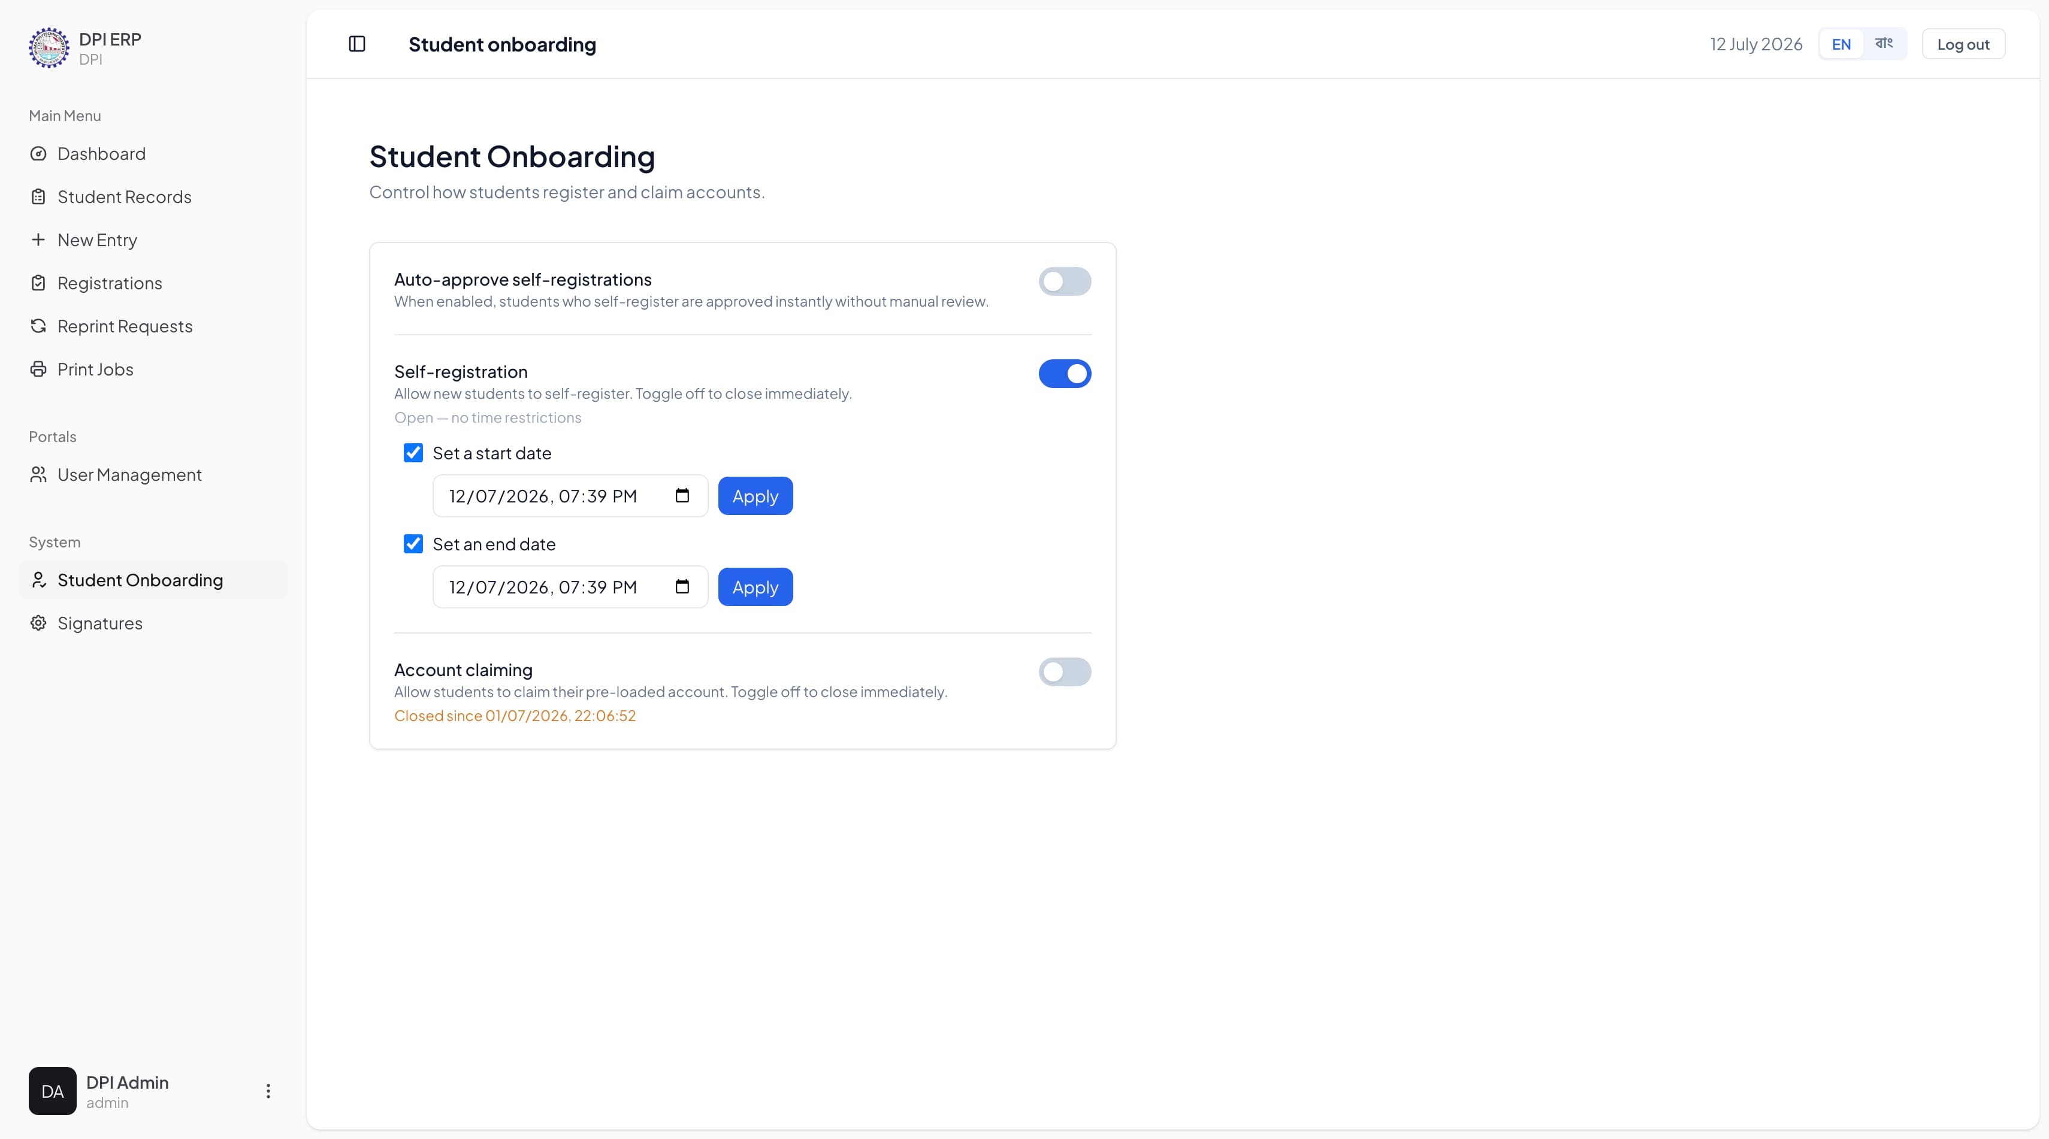Go to Student Records page
This screenshot has height=1139, width=2049.
pyautogui.click(x=153, y=196)
